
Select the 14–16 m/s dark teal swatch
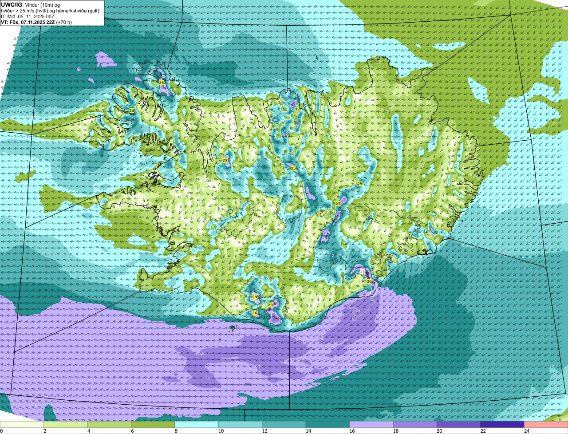tap(328, 424)
